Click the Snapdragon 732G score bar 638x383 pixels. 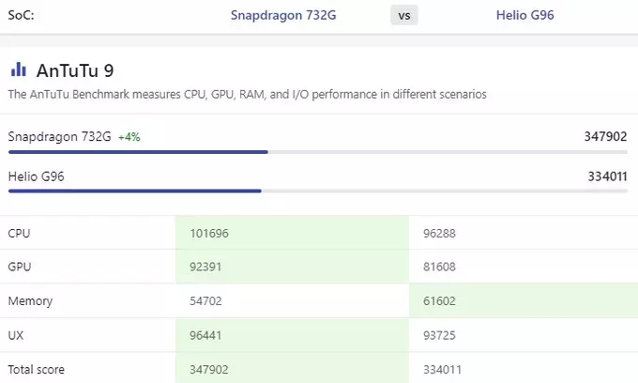[318, 152]
